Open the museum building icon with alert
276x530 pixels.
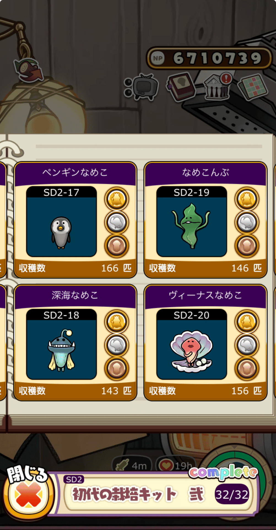pyautogui.click(x=218, y=86)
